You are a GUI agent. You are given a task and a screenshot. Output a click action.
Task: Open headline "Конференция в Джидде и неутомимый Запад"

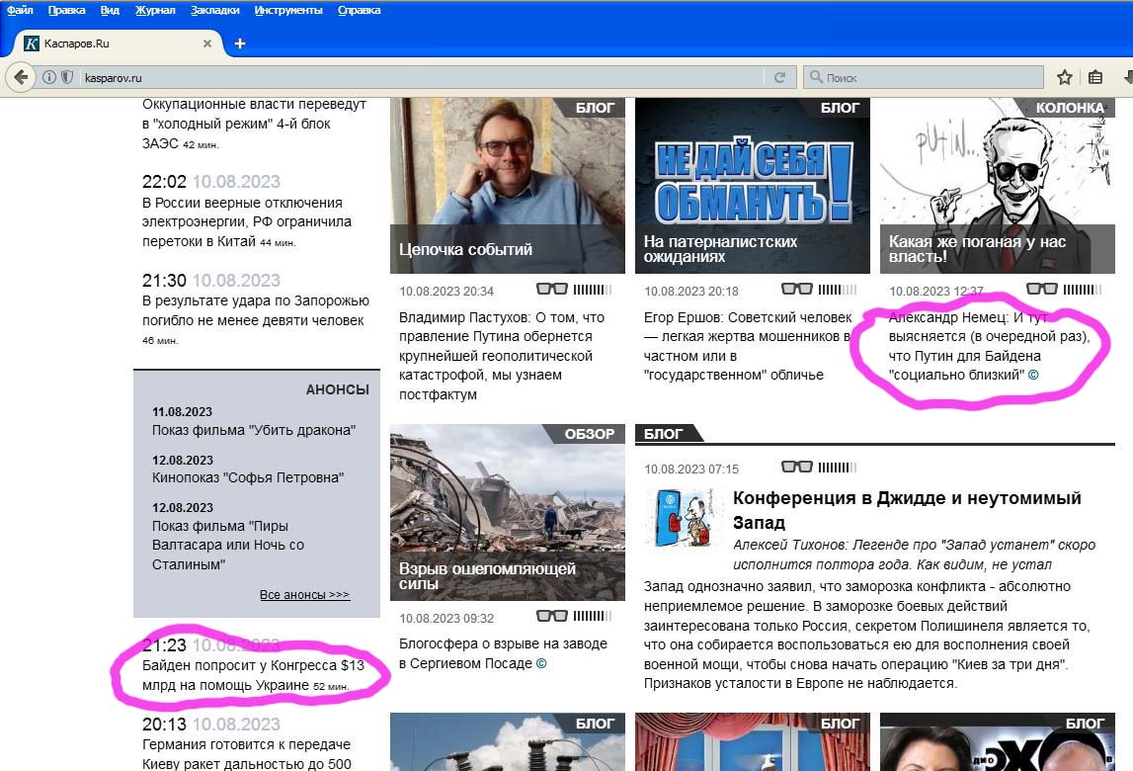(x=907, y=510)
